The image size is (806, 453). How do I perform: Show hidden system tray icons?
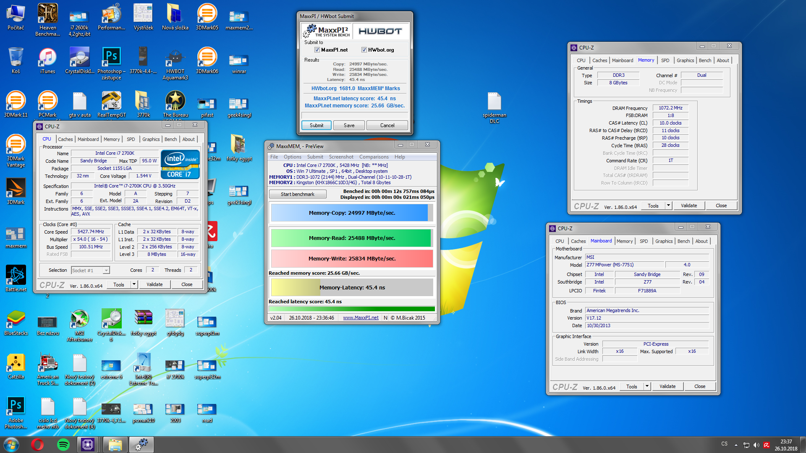pos(736,445)
